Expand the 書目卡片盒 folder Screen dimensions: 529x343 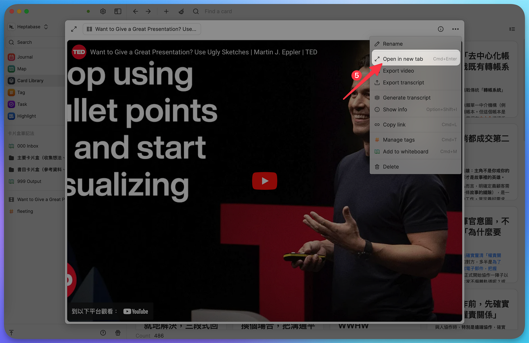click(36, 169)
